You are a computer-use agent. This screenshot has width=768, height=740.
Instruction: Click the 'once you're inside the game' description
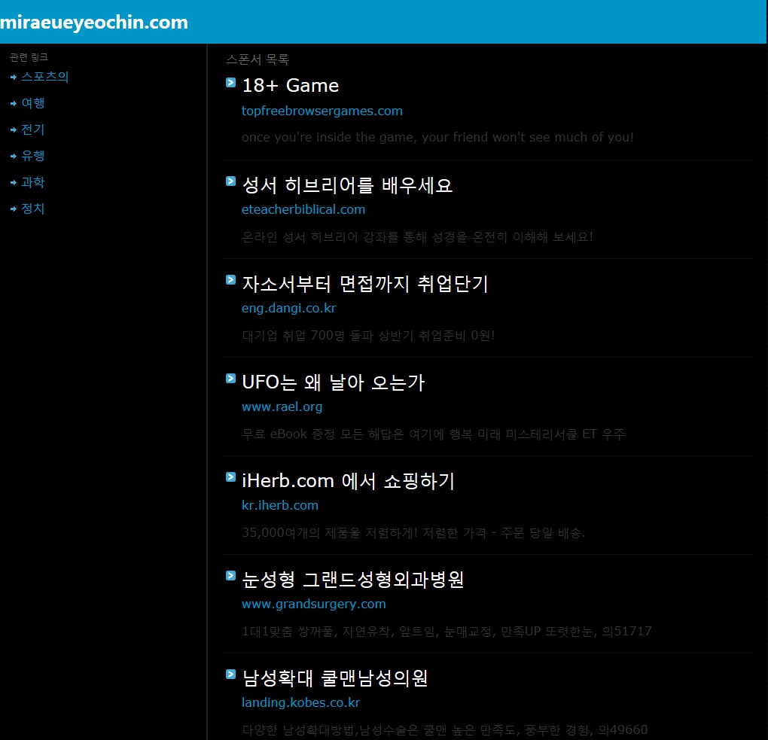(437, 137)
